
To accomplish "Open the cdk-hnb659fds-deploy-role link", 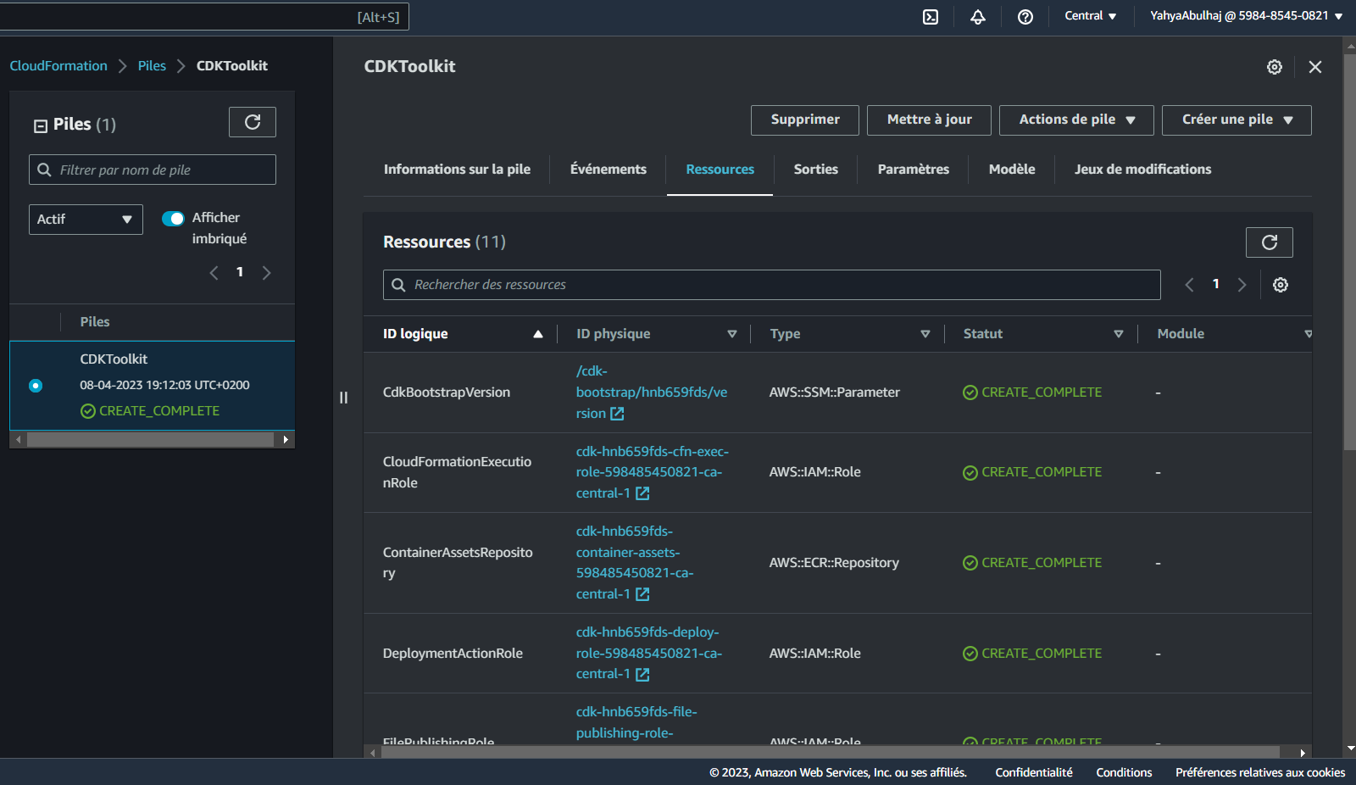I will click(648, 654).
